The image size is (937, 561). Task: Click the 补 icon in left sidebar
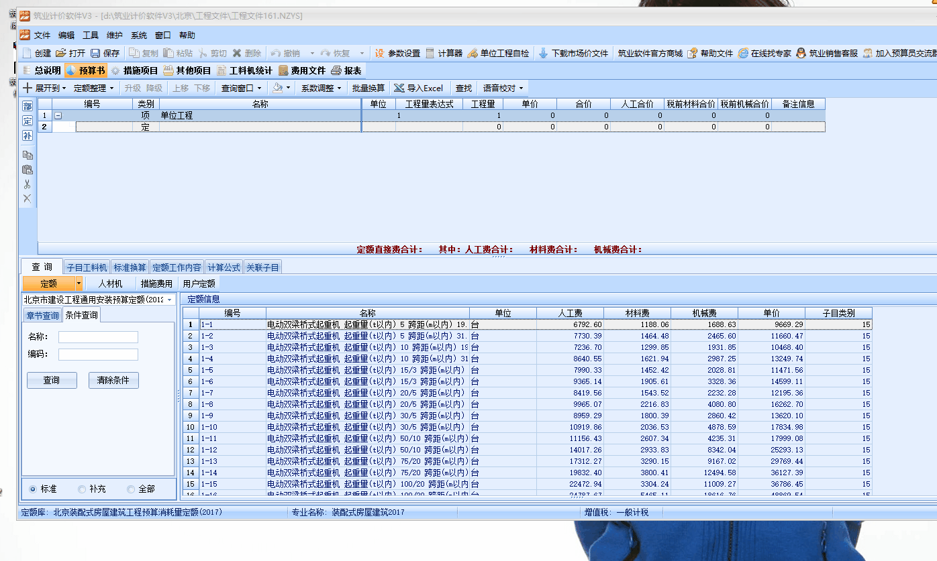[28, 135]
